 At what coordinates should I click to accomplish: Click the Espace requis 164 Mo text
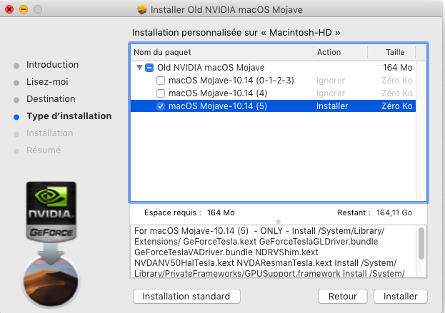point(189,212)
